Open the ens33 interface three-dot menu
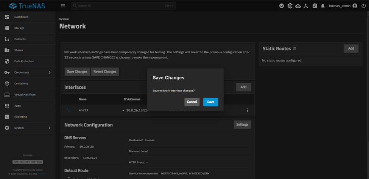The image size is (369, 179). point(247,110)
